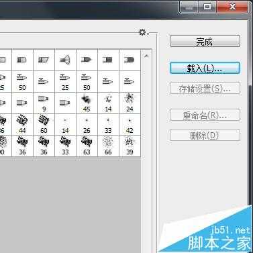Select the fan brush preset thumbnail
The width and height of the screenshot is (253, 253).
(65, 60)
